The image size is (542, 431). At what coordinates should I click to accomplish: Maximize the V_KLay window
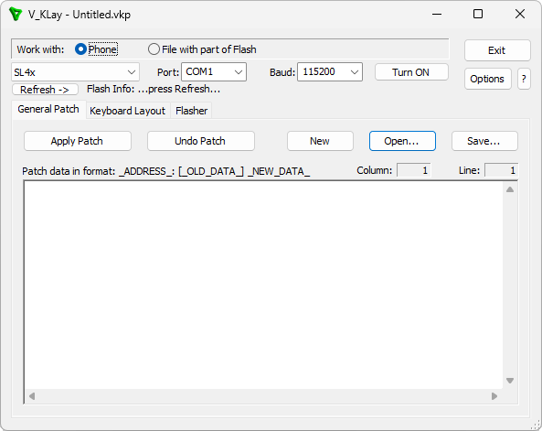tap(478, 15)
